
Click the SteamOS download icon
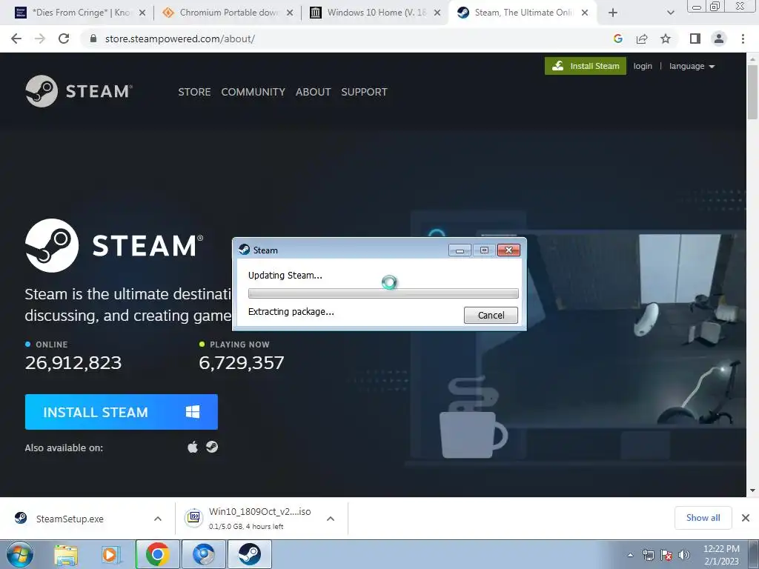coord(211,447)
